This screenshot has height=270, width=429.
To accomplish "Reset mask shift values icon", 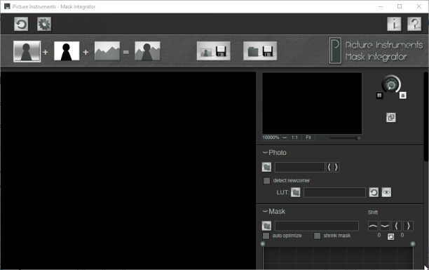I will click(390, 236).
